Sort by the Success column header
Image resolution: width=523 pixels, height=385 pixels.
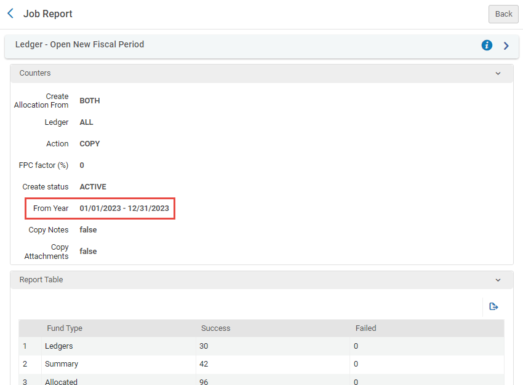click(x=215, y=328)
